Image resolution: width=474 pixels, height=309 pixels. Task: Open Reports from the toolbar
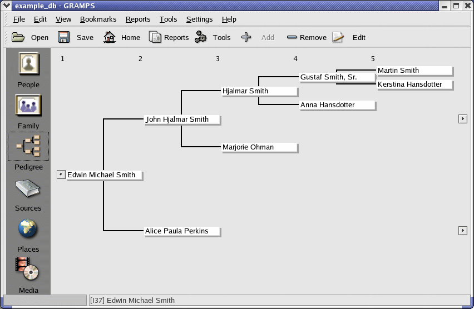169,37
